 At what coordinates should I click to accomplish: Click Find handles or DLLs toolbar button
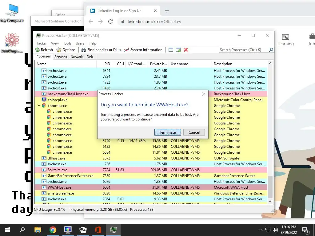101,50
